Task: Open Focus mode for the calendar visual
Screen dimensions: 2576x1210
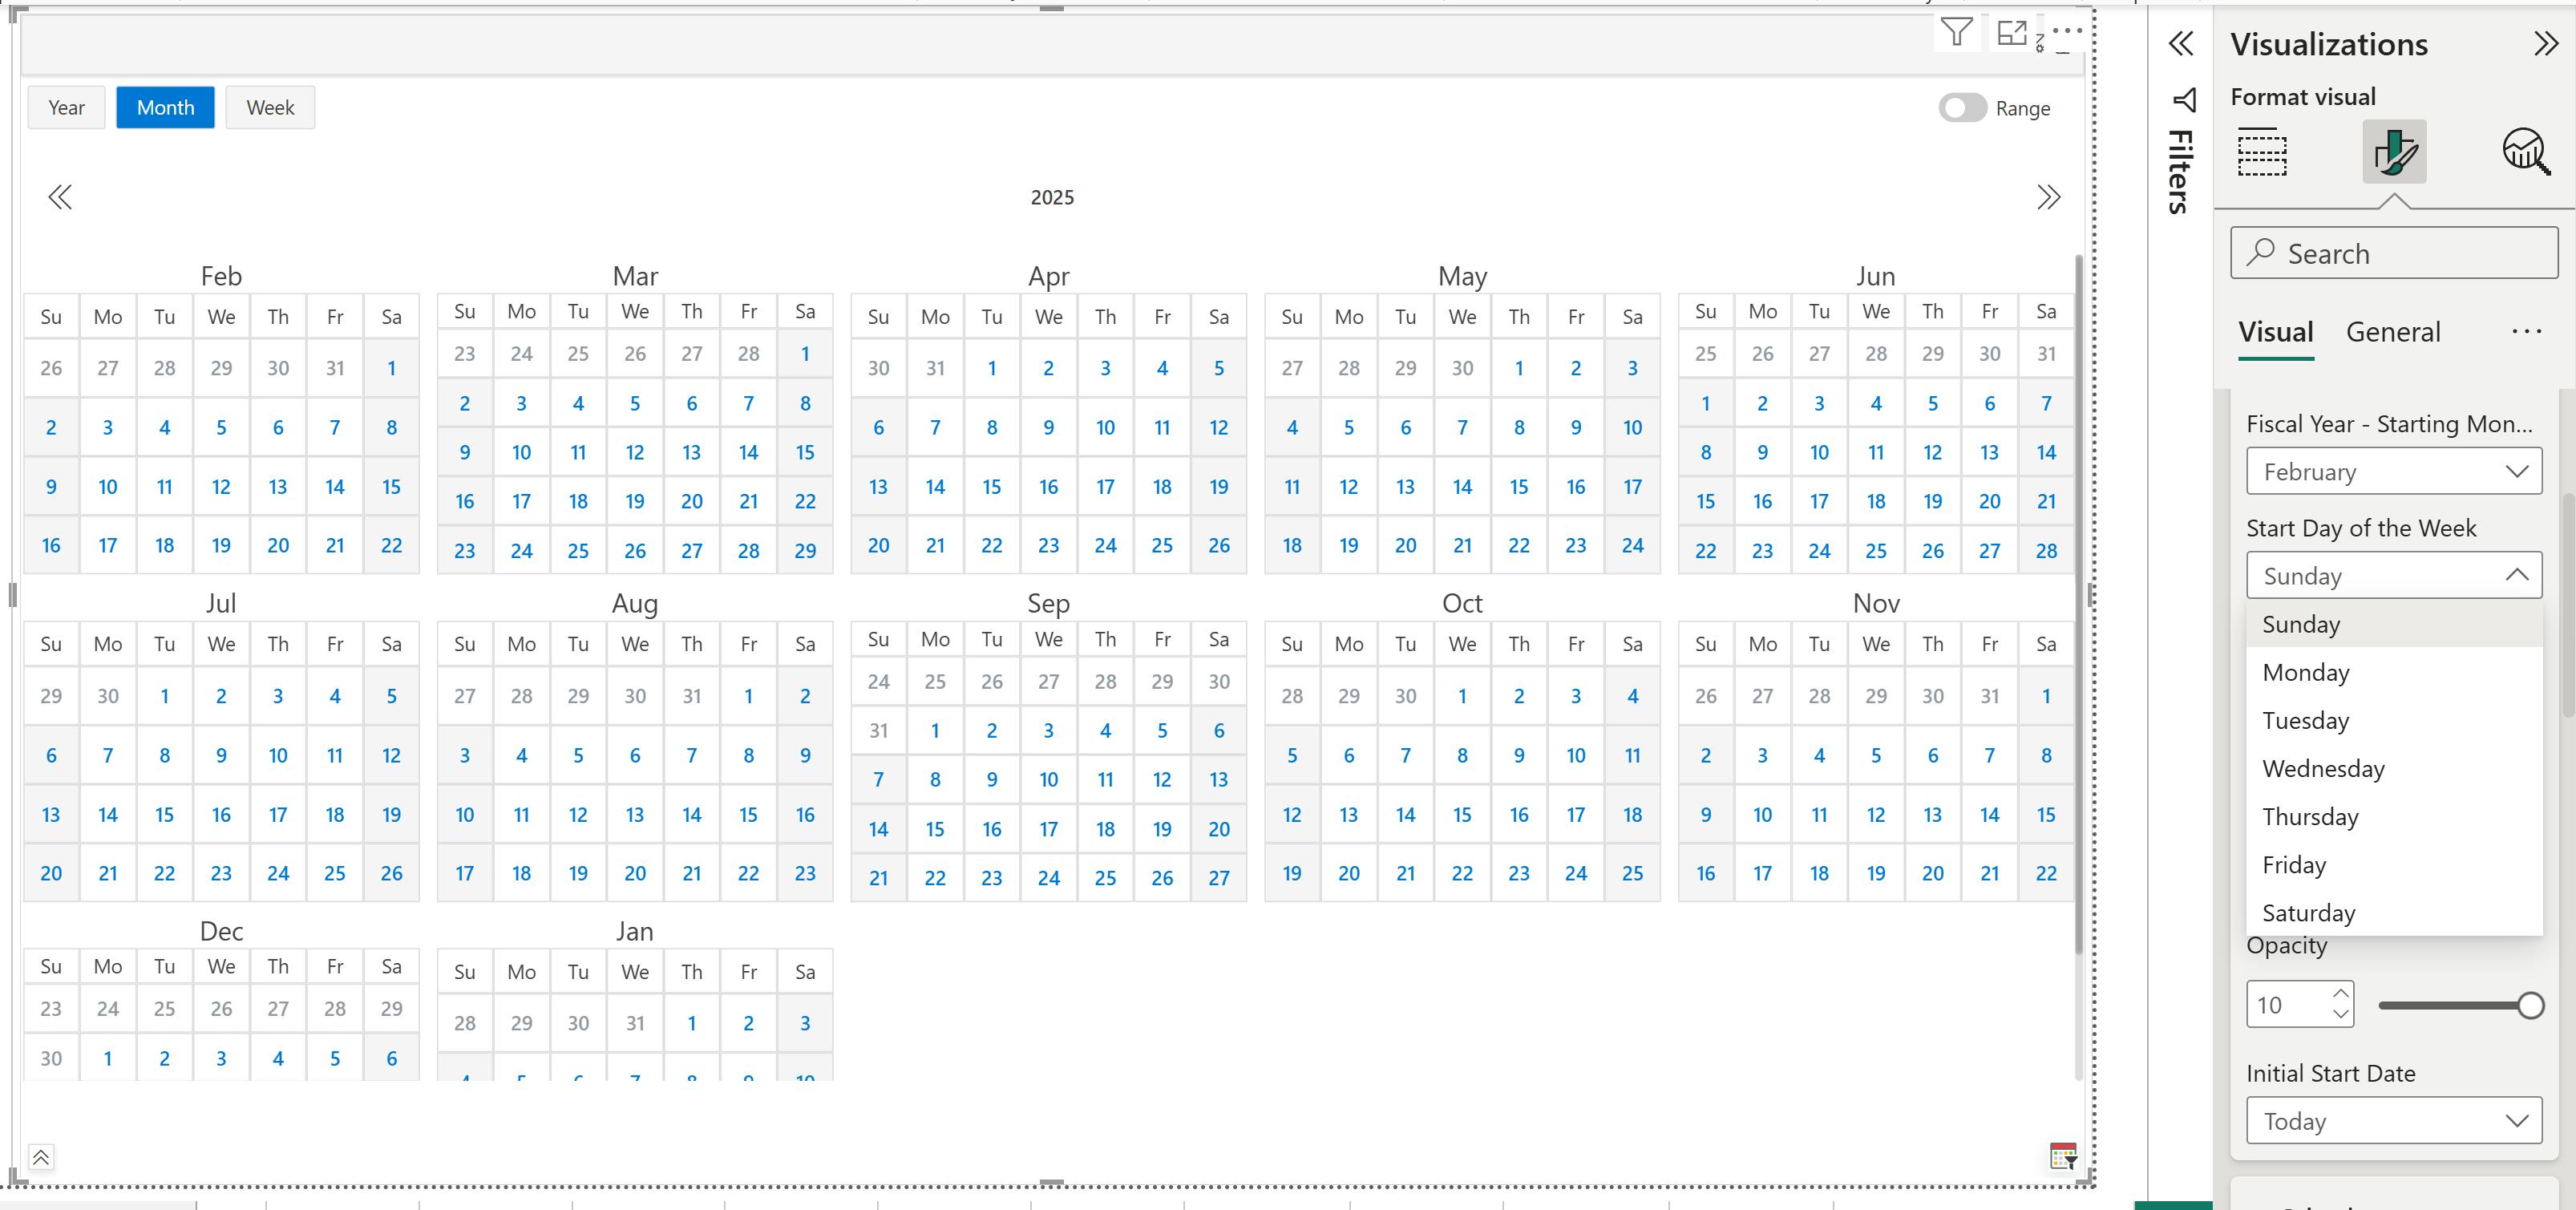Action: tap(2011, 32)
